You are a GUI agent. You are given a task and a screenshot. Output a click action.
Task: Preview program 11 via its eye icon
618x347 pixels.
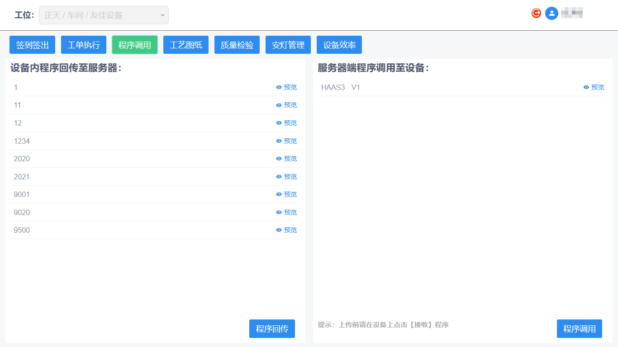pyautogui.click(x=279, y=105)
